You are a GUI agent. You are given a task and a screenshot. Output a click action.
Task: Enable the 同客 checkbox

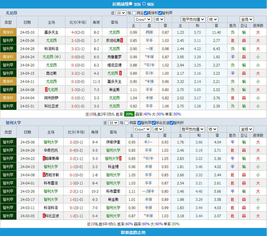(127, 123)
